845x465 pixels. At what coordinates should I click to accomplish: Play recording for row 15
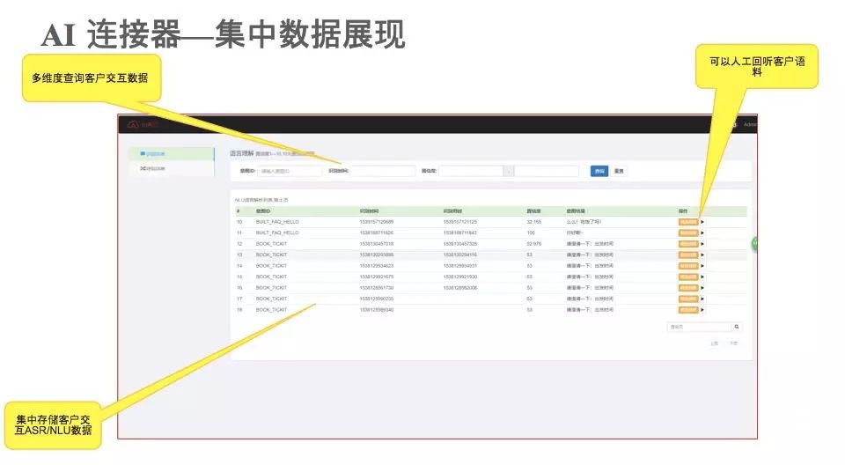click(702, 277)
